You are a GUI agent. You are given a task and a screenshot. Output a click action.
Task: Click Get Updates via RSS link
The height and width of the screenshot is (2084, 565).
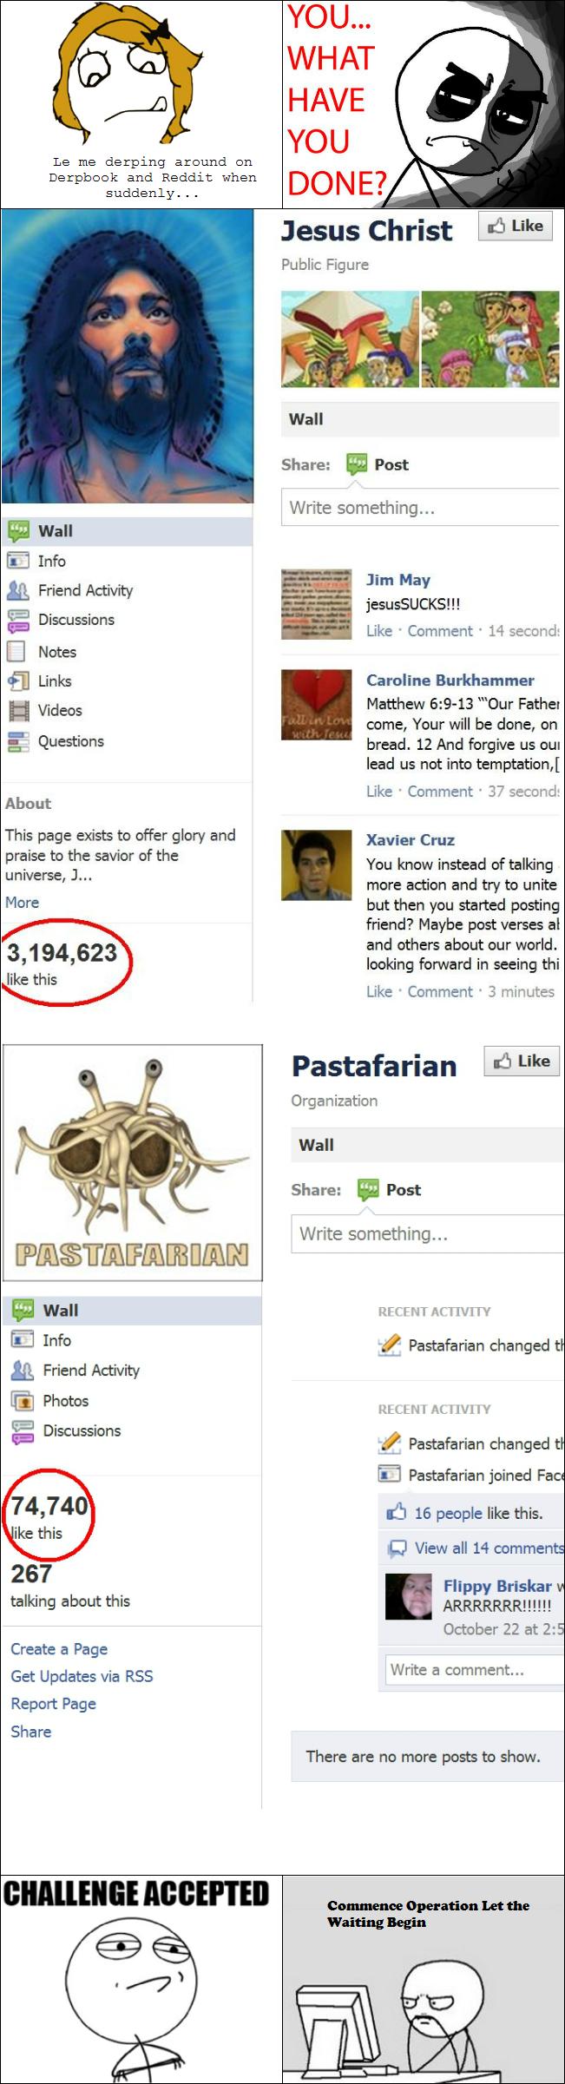tap(82, 1676)
